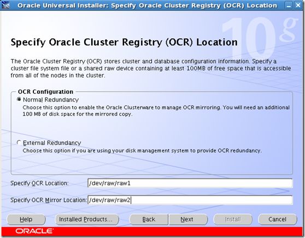Minimize the Oracle Universal Installer window
This screenshot has height=238, width=305.
[x=289, y=5]
